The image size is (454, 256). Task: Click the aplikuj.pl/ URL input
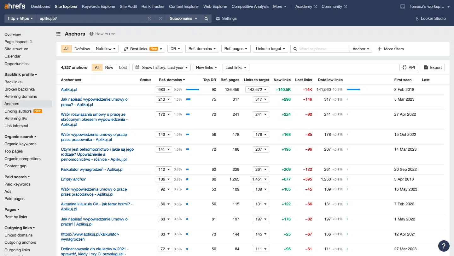pyautogui.click(x=91, y=19)
